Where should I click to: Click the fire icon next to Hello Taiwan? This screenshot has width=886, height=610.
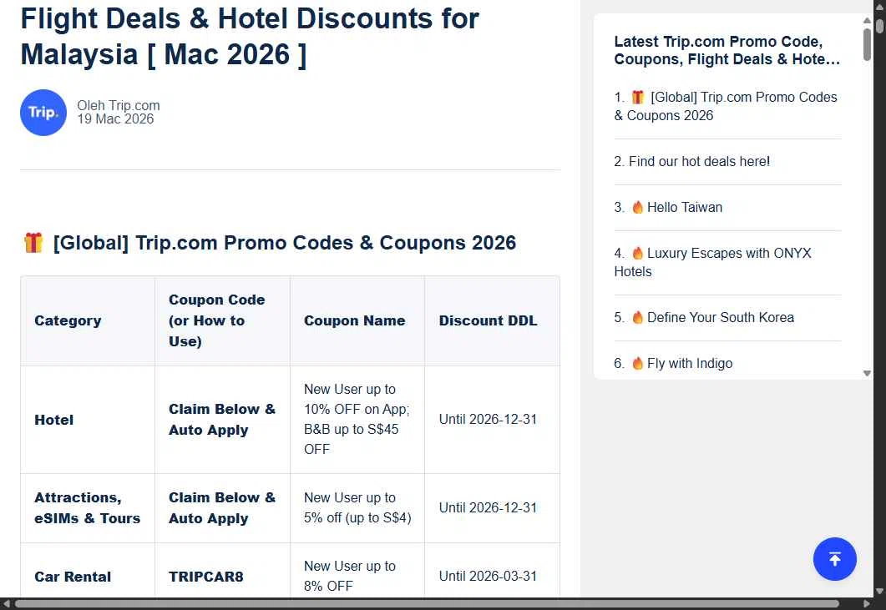[638, 208]
